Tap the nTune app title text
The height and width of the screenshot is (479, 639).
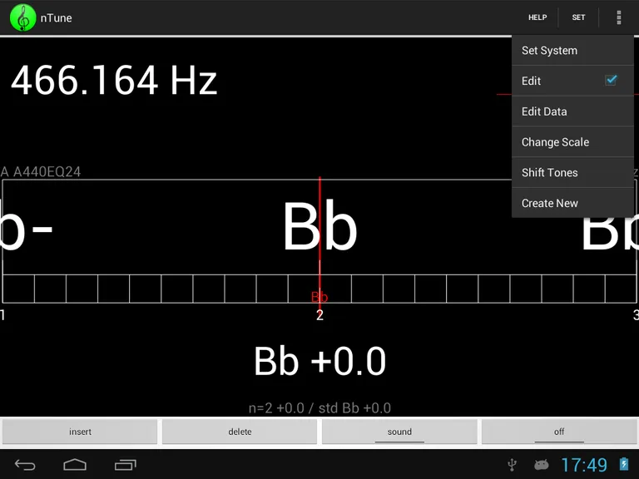tap(57, 18)
